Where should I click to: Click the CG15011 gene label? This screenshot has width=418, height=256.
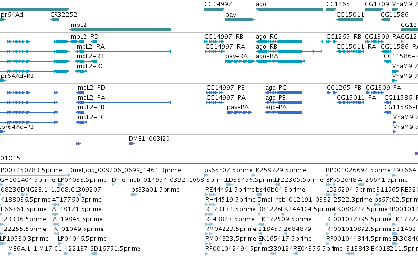[x=350, y=15]
